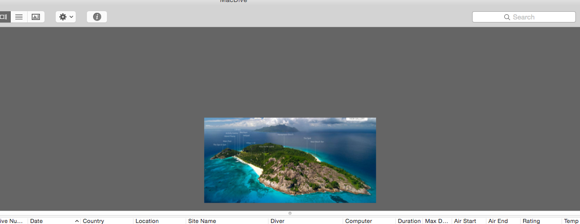Image resolution: width=580 pixels, height=224 pixels.
Task: Sort dives by Rating column
Action: tap(540, 221)
